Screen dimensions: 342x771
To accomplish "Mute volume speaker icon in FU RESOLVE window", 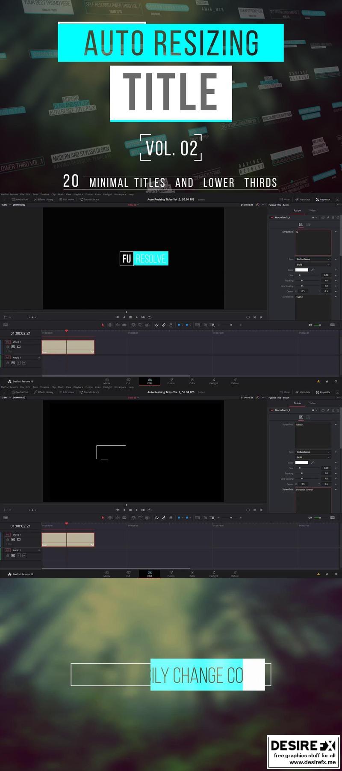I will click(x=310, y=325).
